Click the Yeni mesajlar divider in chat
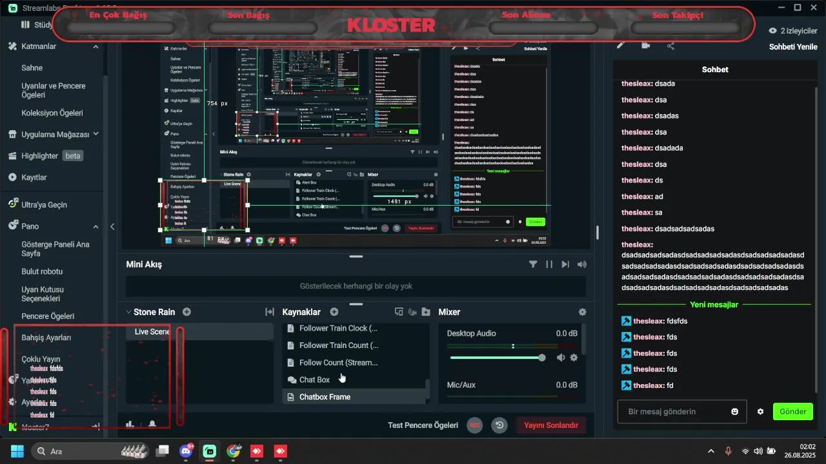The height and width of the screenshot is (464, 826). pos(714,305)
